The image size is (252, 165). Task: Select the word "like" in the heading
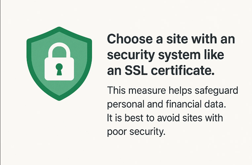click(214, 54)
